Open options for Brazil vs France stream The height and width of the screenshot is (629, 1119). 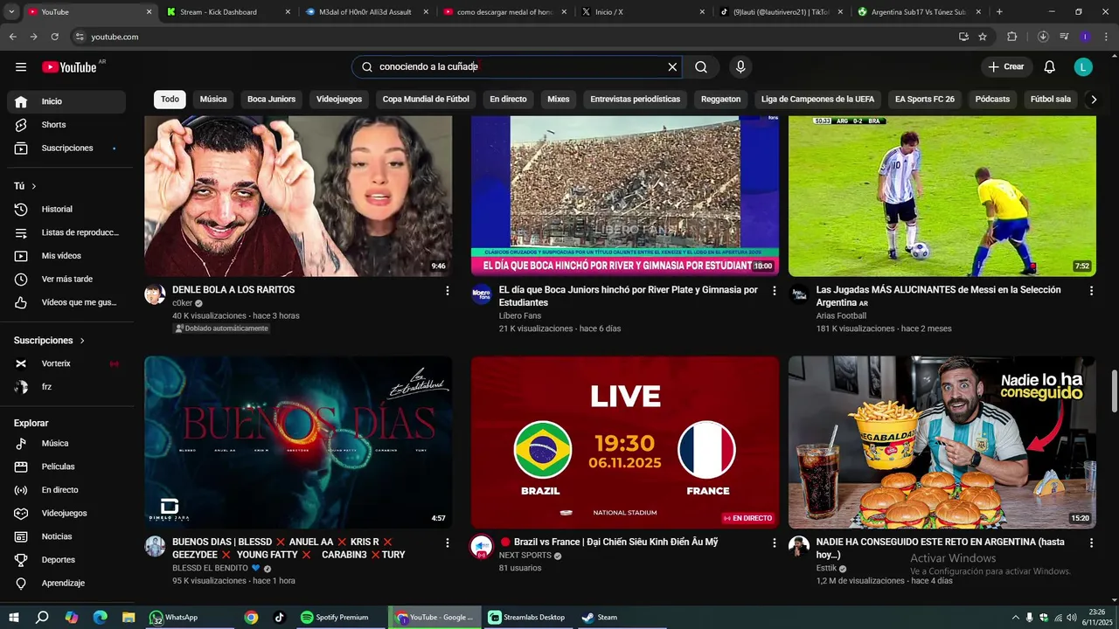click(x=774, y=543)
